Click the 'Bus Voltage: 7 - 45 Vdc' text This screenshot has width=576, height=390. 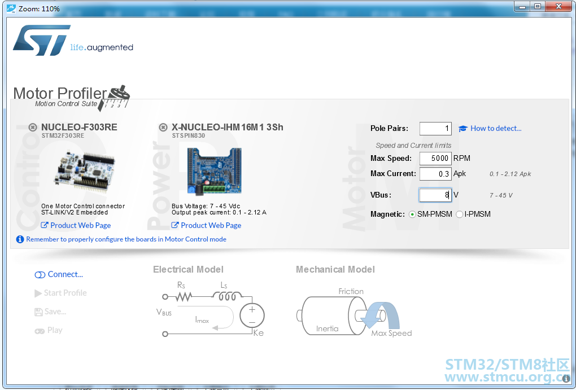coord(206,206)
